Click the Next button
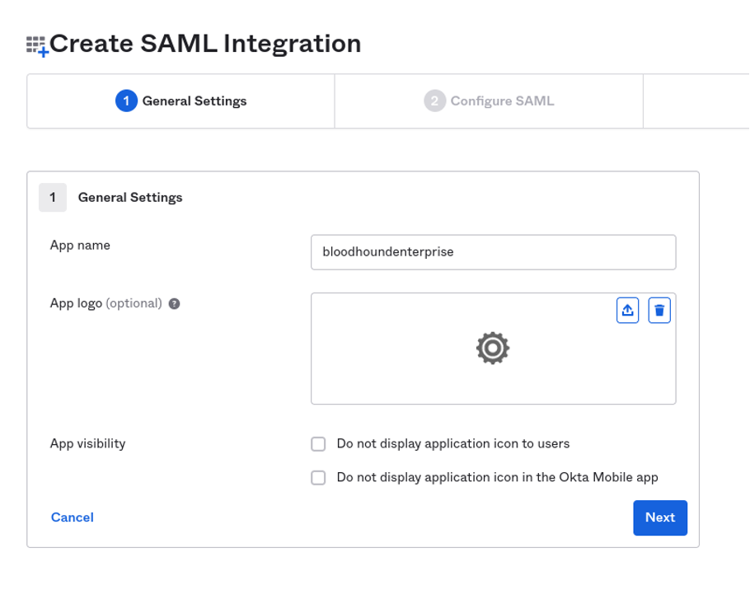The width and height of the screenshot is (750, 590). pos(660,517)
